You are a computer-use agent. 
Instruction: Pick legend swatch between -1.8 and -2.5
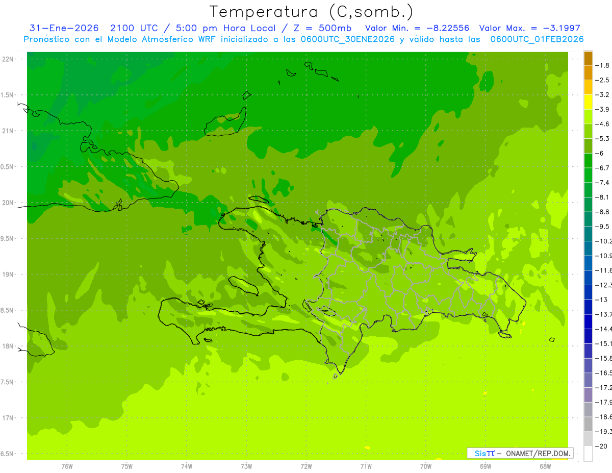588,72
